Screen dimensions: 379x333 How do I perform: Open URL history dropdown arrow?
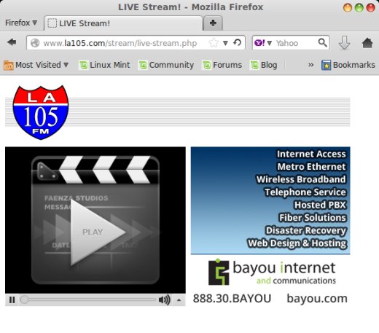pyautogui.click(x=225, y=43)
